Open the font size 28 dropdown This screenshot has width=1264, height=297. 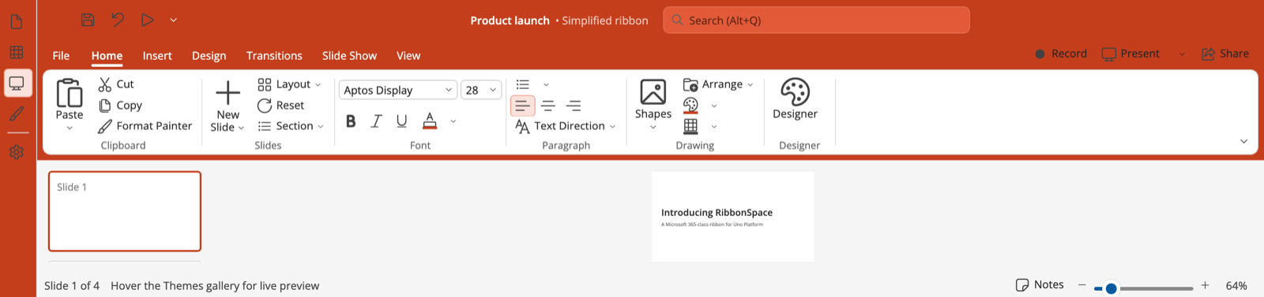point(481,90)
